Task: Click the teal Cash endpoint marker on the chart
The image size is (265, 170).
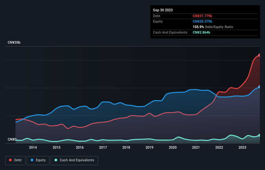Action: click(x=259, y=135)
